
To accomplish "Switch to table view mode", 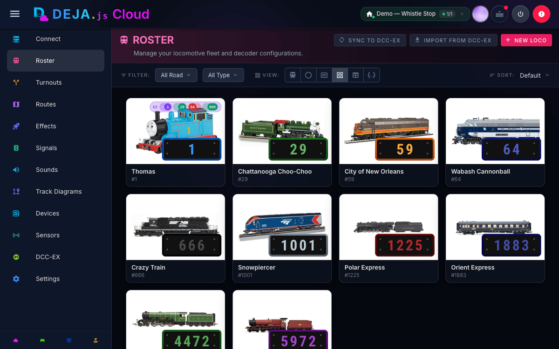I will [x=356, y=75].
